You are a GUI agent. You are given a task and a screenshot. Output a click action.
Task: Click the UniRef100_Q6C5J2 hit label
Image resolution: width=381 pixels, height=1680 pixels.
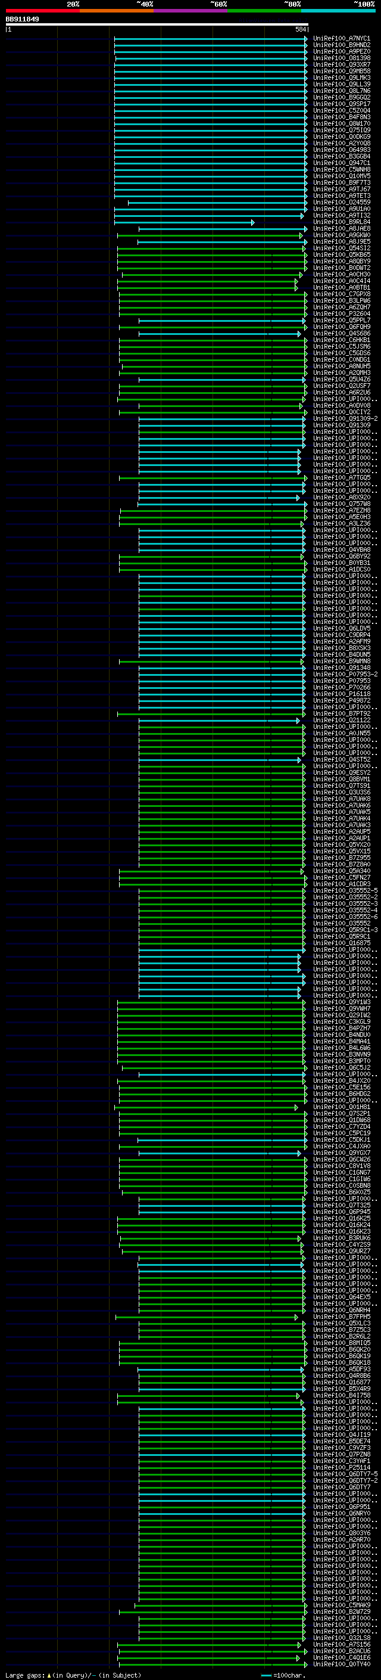pos(341,1067)
